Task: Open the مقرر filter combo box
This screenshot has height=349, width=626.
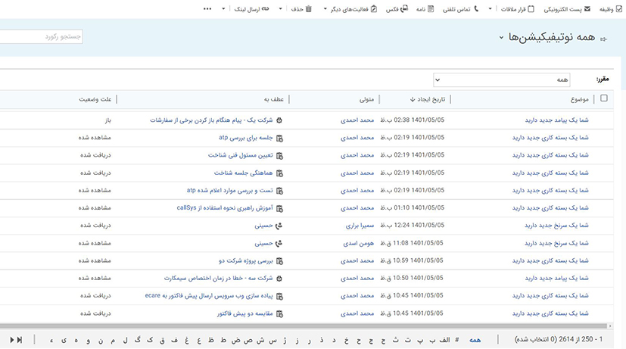Action: tap(502, 79)
